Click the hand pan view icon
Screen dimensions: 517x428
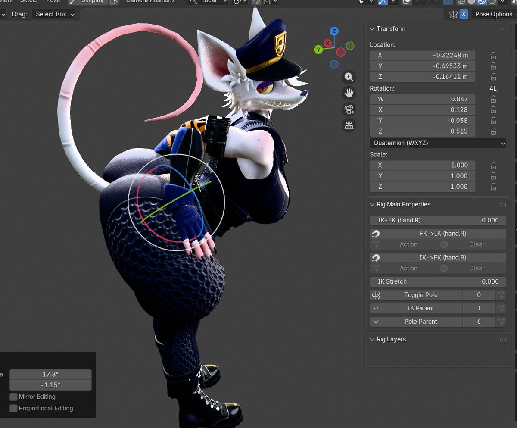click(x=349, y=93)
